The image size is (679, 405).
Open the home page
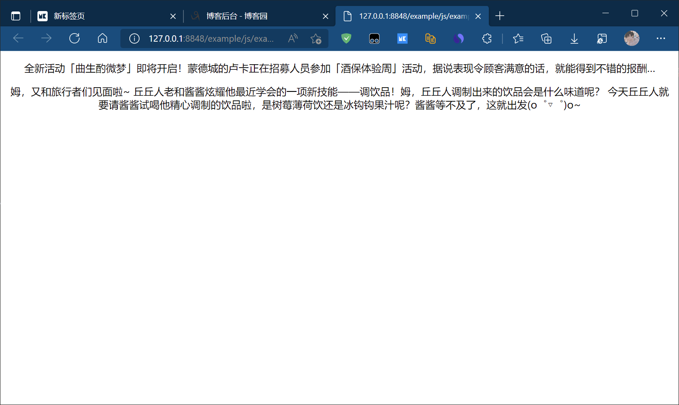pyautogui.click(x=103, y=39)
